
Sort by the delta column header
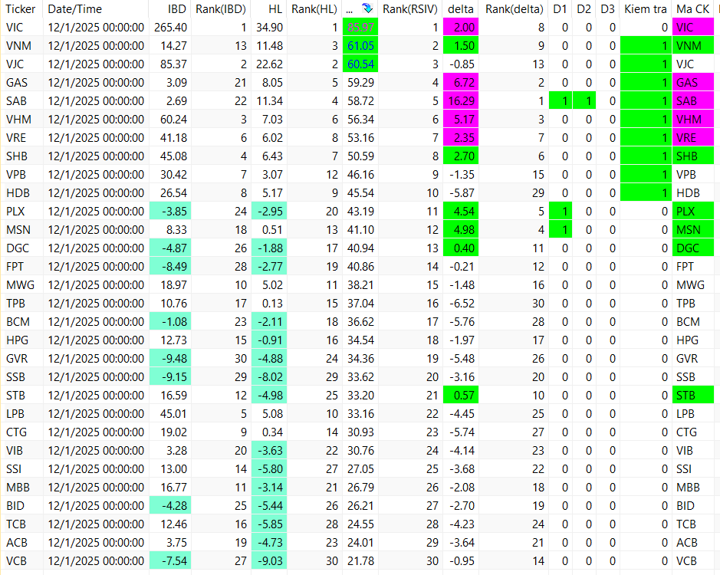pyautogui.click(x=461, y=8)
